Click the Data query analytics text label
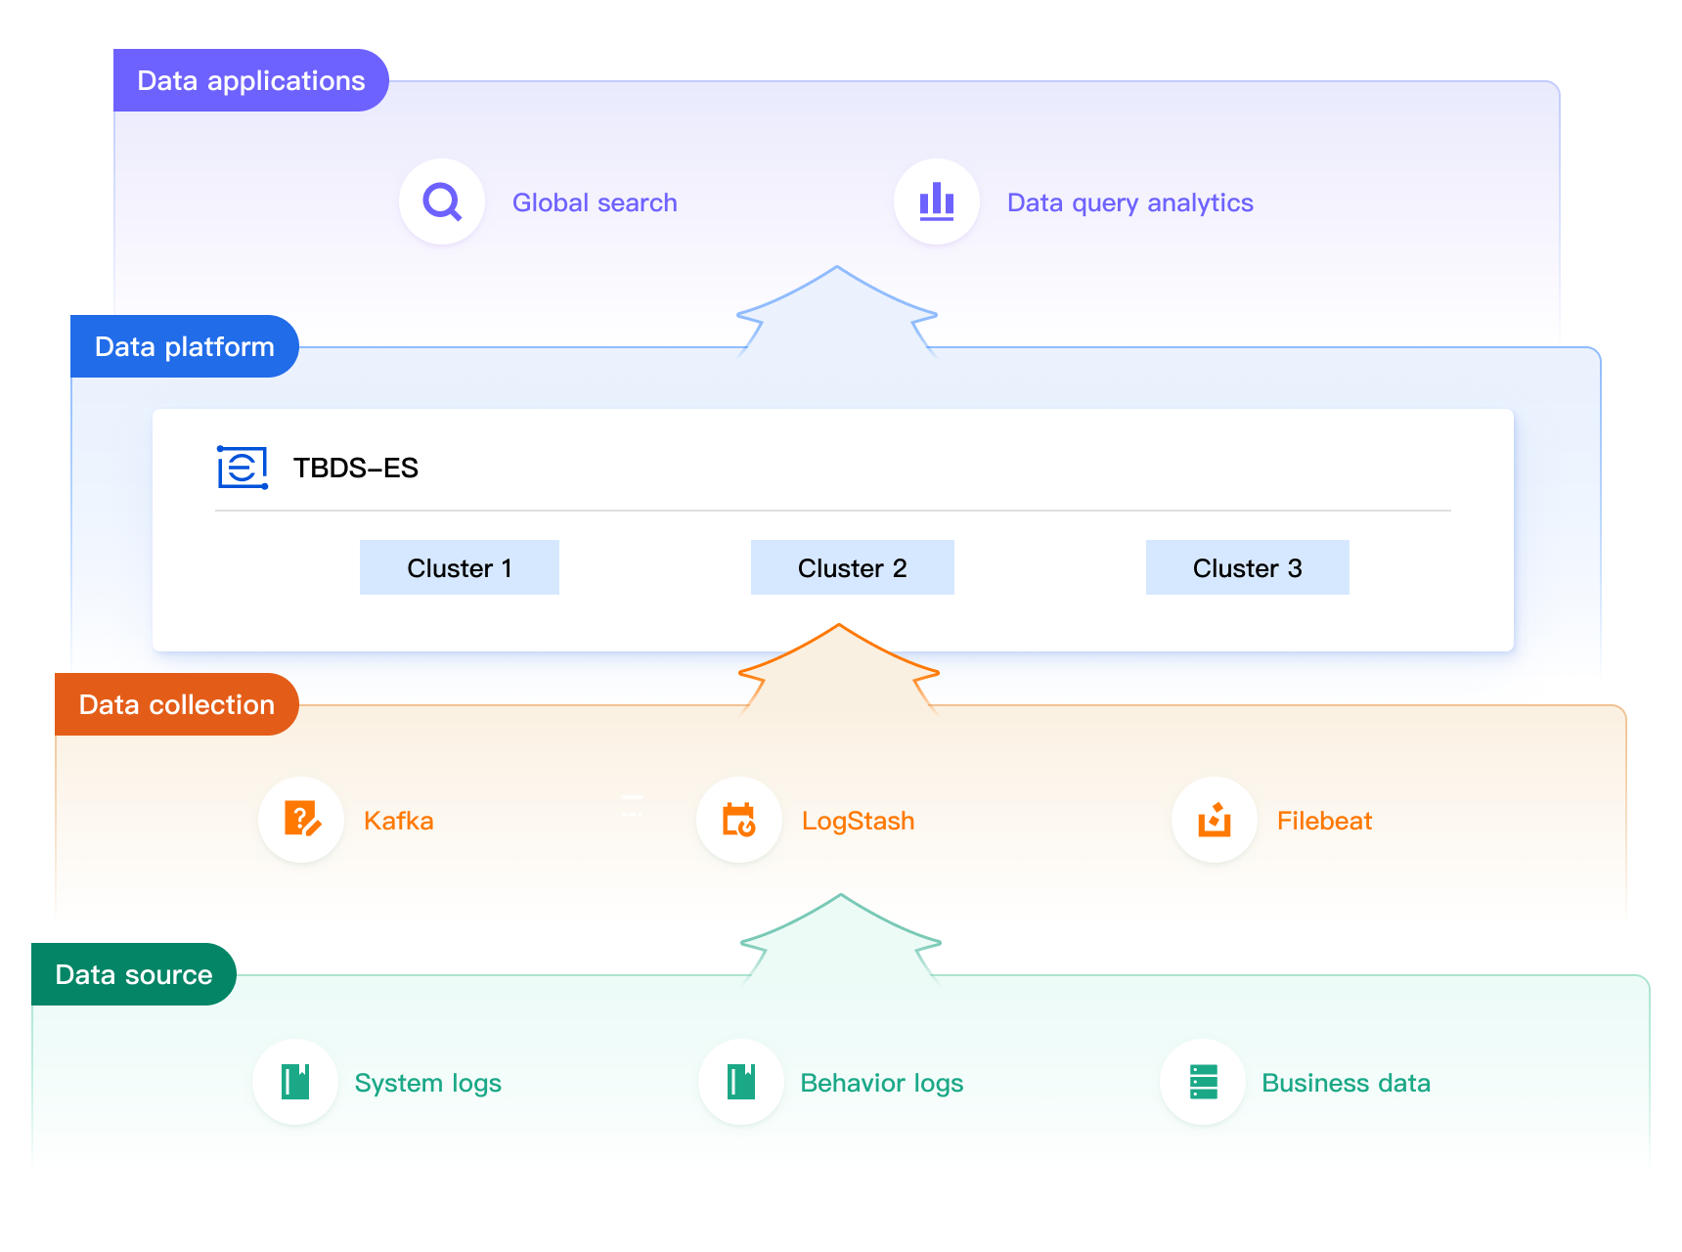 pos(1130,202)
